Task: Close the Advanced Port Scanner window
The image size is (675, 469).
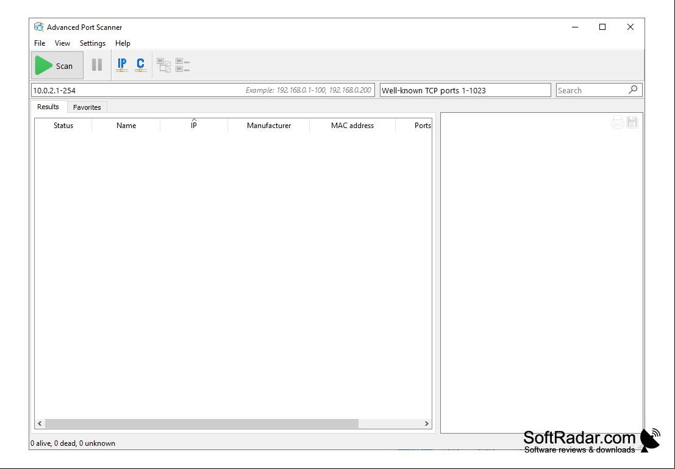Action: (630, 27)
